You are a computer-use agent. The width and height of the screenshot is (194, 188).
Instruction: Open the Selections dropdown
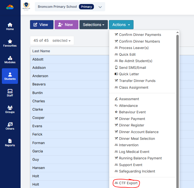pyautogui.click(x=93, y=25)
